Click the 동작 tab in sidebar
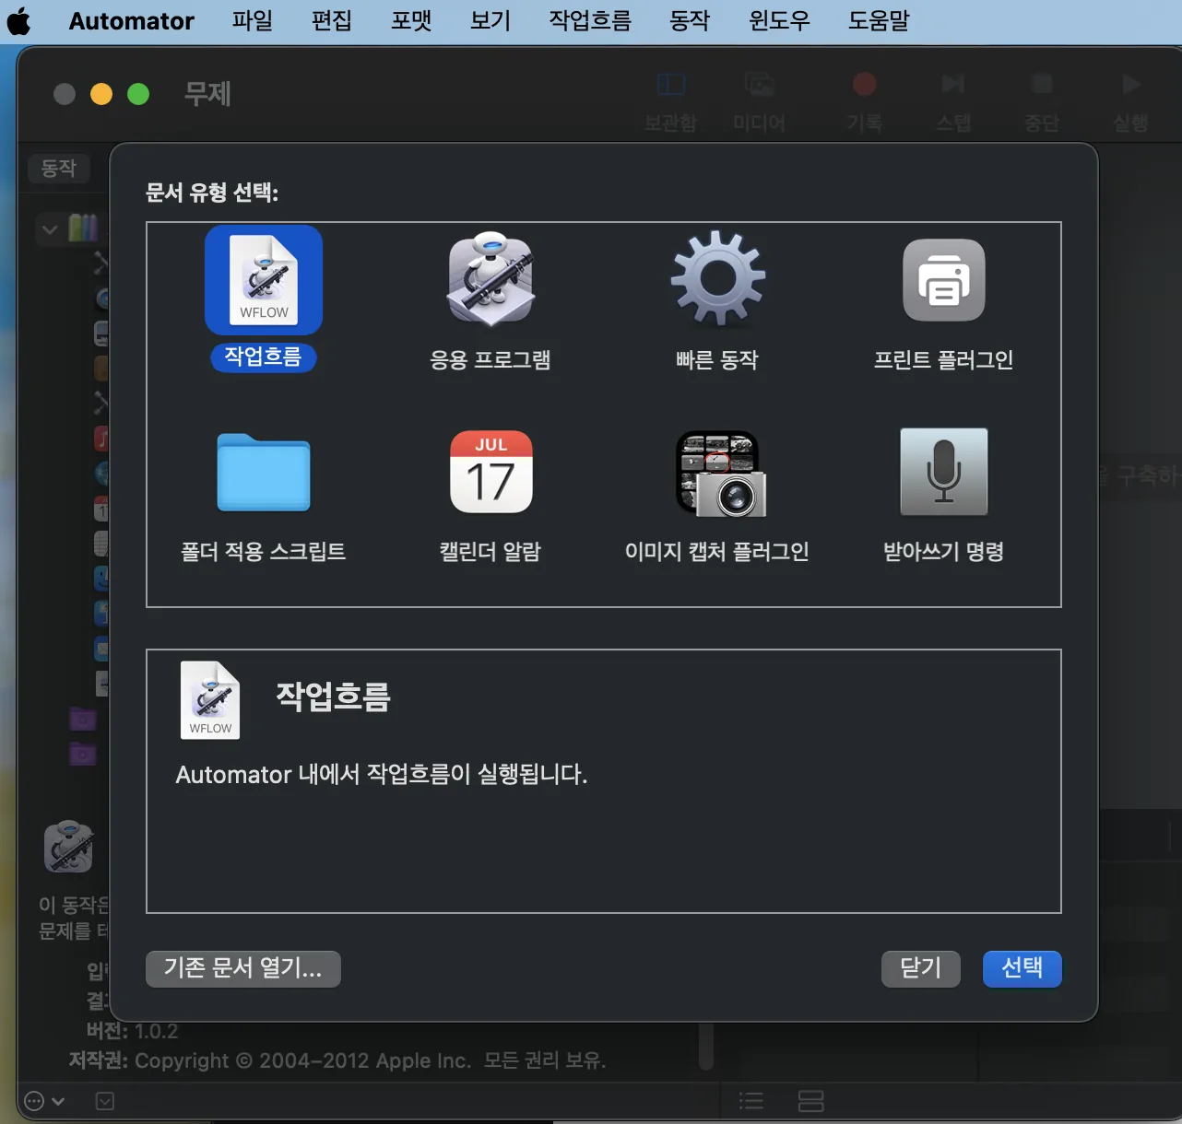This screenshot has height=1124, width=1182. click(x=59, y=168)
